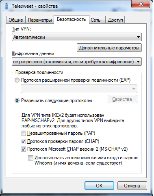
Task: Click the Проверка подлинности group label
Action: tap(39, 72)
